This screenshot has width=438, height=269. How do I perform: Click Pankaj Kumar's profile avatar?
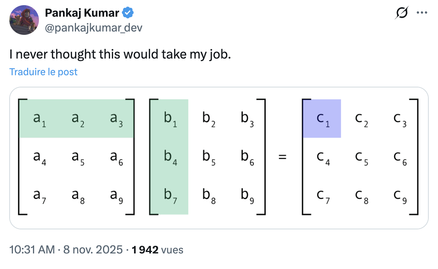24,21
